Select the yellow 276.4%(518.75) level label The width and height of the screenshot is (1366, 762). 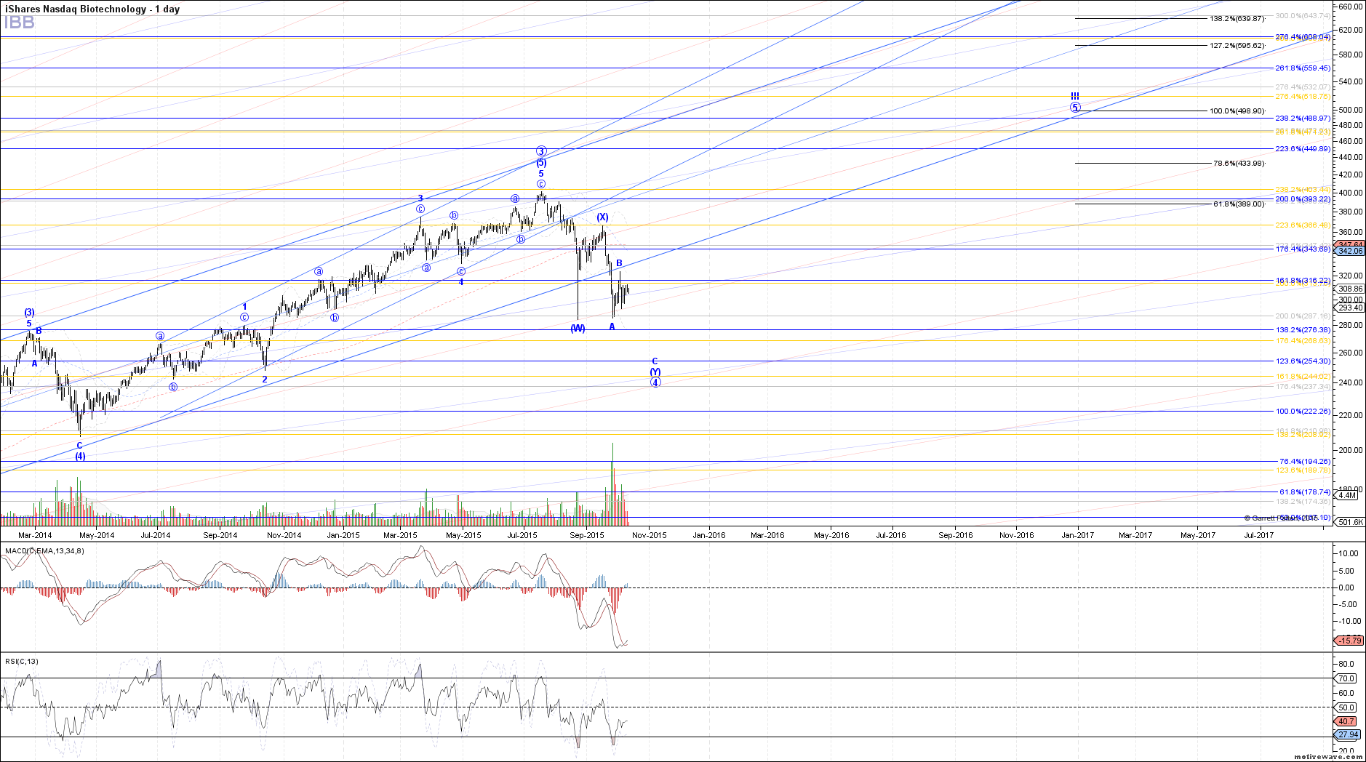pyautogui.click(x=1303, y=96)
